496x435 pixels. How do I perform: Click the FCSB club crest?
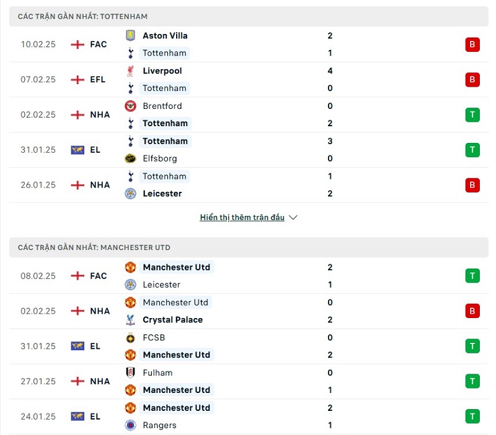click(x=130, y=338)
